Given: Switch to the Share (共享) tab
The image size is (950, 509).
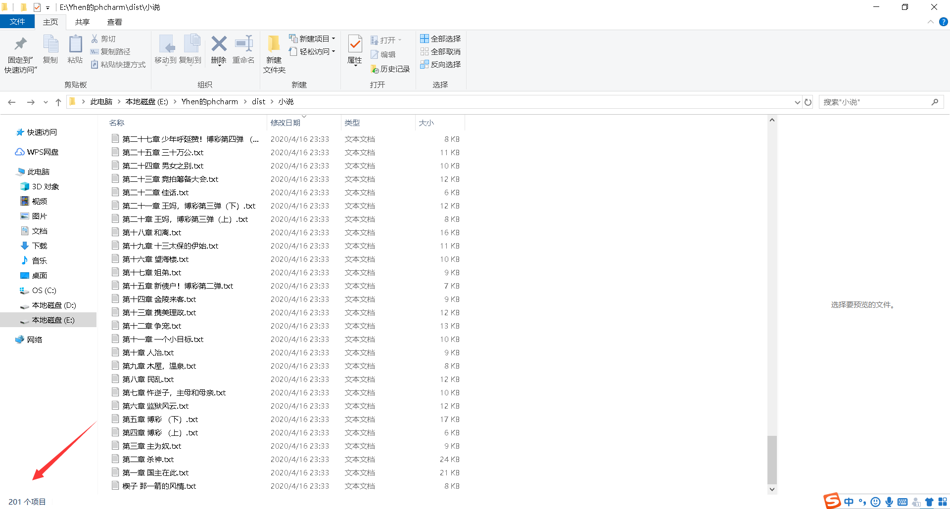Looking at the screenshot, I should tap(82, 22).
